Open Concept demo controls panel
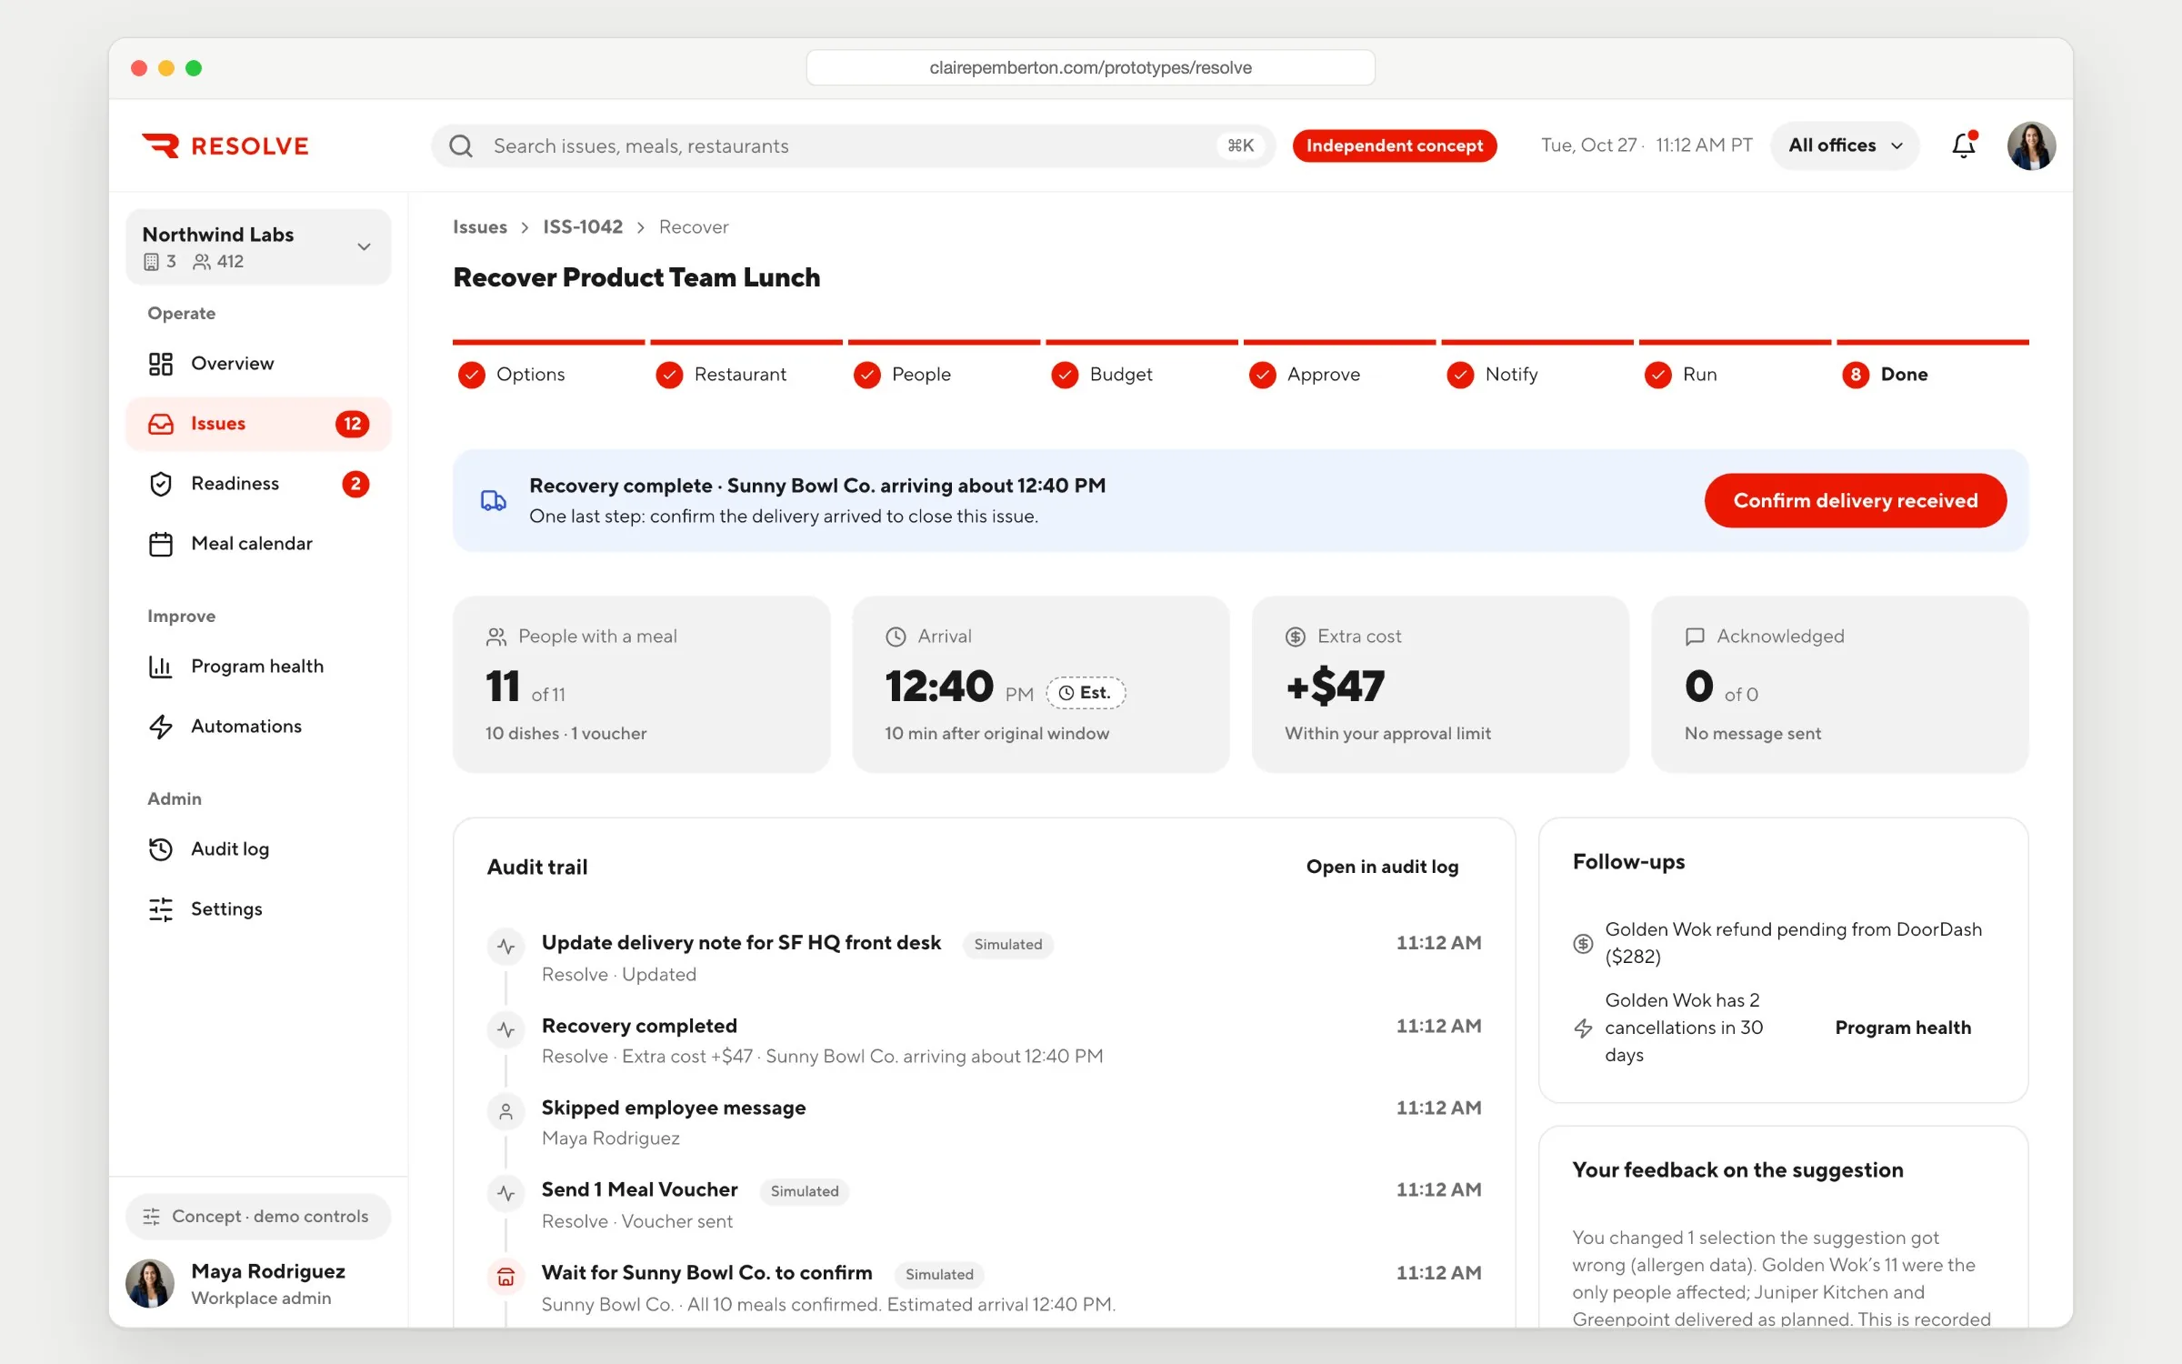The height and width of the screenshot is (1364, 2182). tap(258, 1216)
